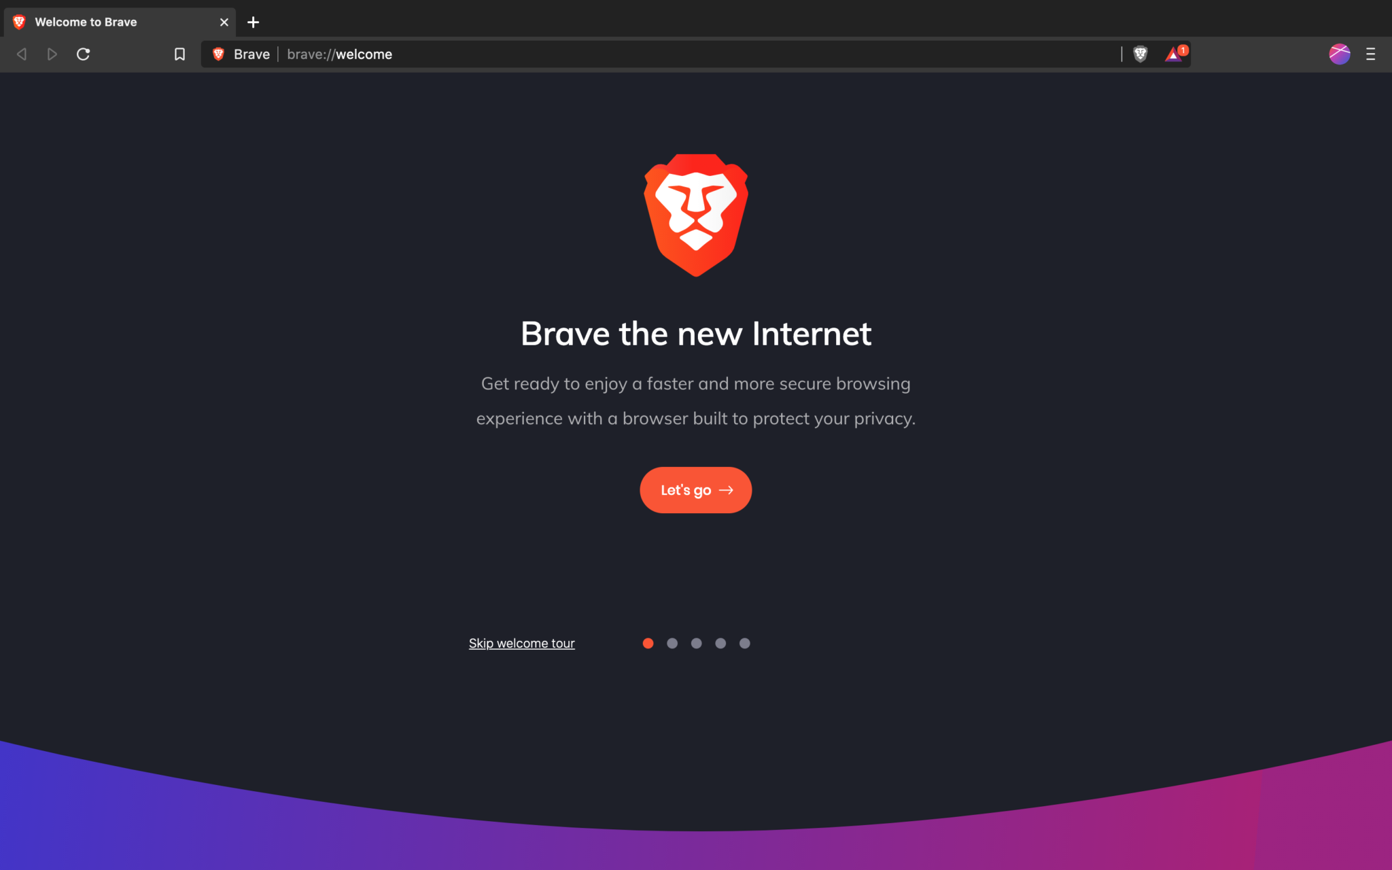This screenshot has height=870, width=1392.
Task: Click the forward navigation arrow icon
Action: click(52, 54)
